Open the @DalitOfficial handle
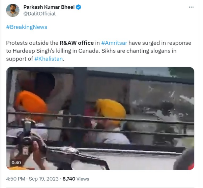The width and height of the screenshot is (203, 188). 39,14
